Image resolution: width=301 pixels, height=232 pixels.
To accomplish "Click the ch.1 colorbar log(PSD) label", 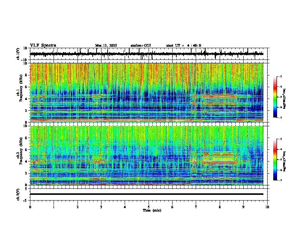I will click(x=285, y=99).
